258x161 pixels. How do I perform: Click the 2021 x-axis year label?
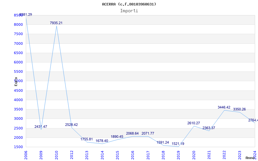click(x=209, y=155)
